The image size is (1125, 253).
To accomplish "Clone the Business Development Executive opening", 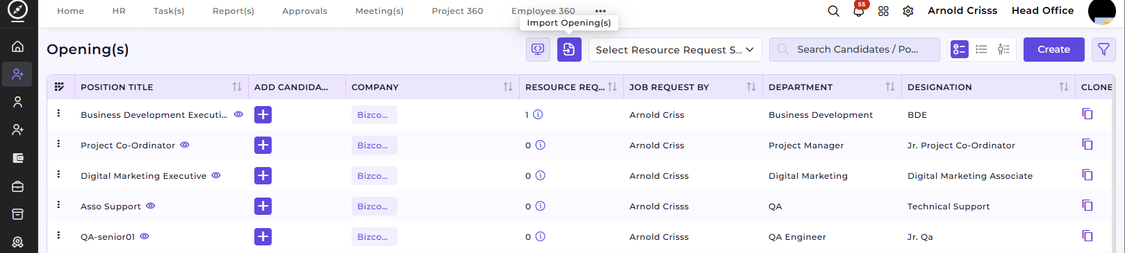I will click(x=1087, y=114).
